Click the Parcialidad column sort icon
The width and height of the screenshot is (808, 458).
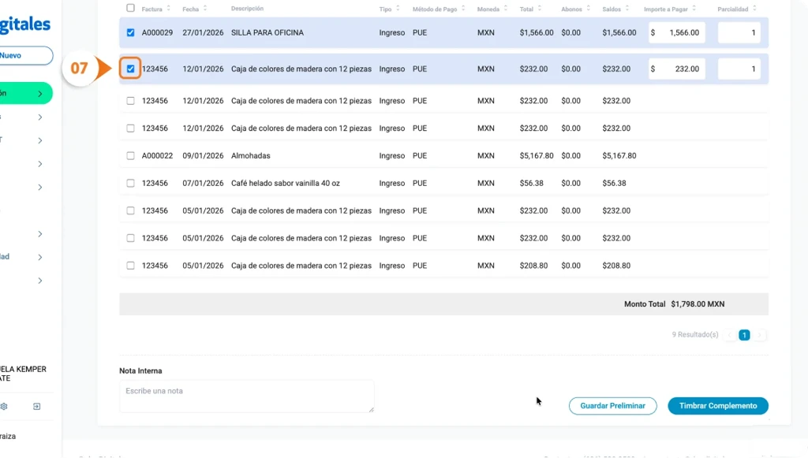coord(754,9)
